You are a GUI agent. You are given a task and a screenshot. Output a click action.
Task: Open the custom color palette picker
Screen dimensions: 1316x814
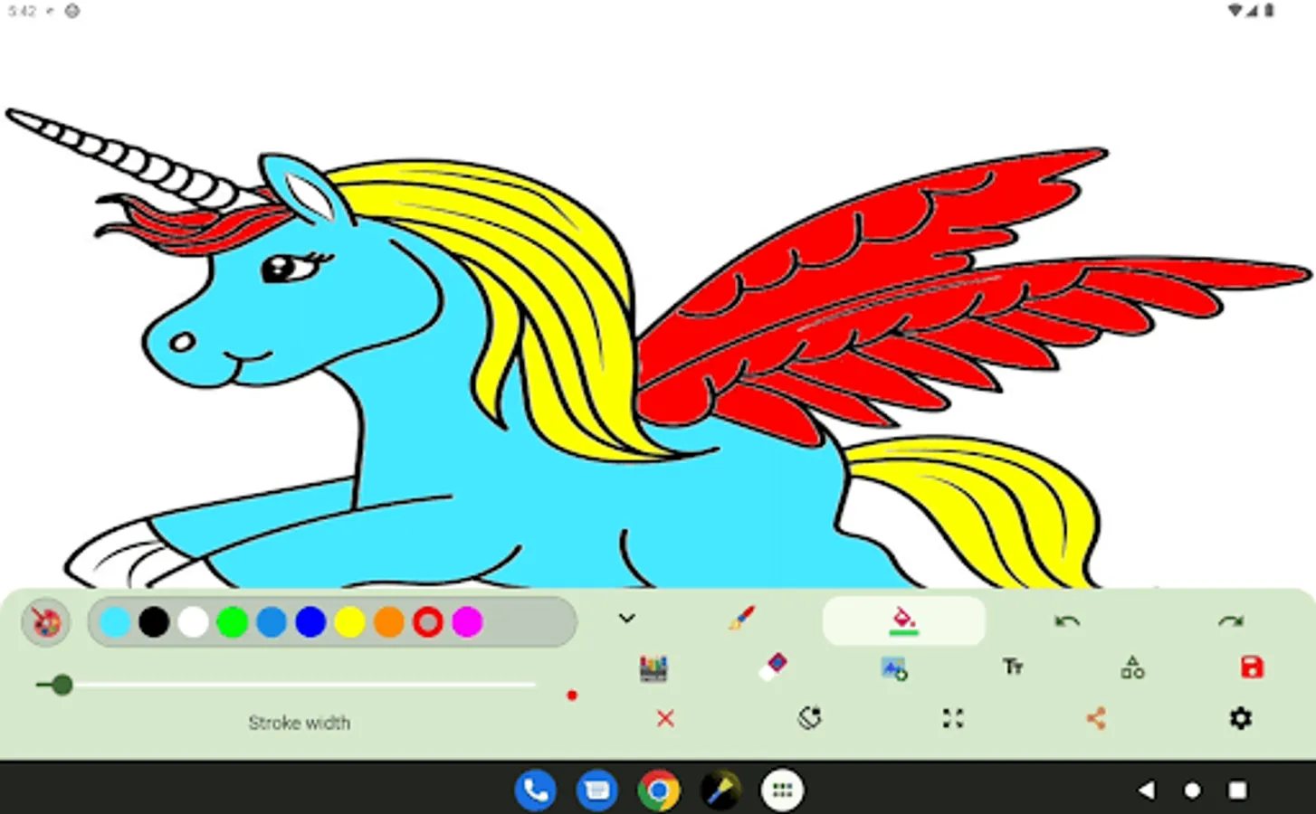(x=45, y=622)
